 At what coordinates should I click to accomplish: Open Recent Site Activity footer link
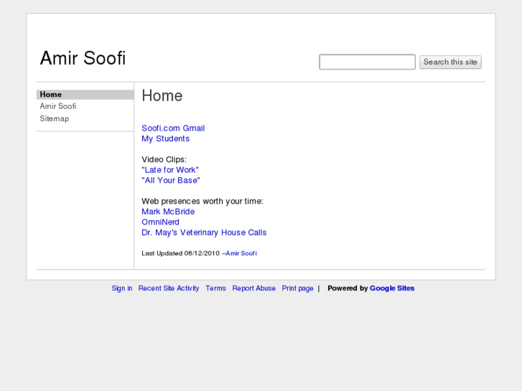tap(169, 288)
